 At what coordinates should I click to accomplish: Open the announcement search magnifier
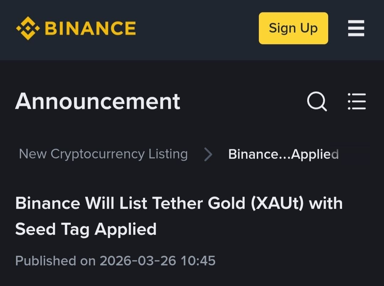316,102
